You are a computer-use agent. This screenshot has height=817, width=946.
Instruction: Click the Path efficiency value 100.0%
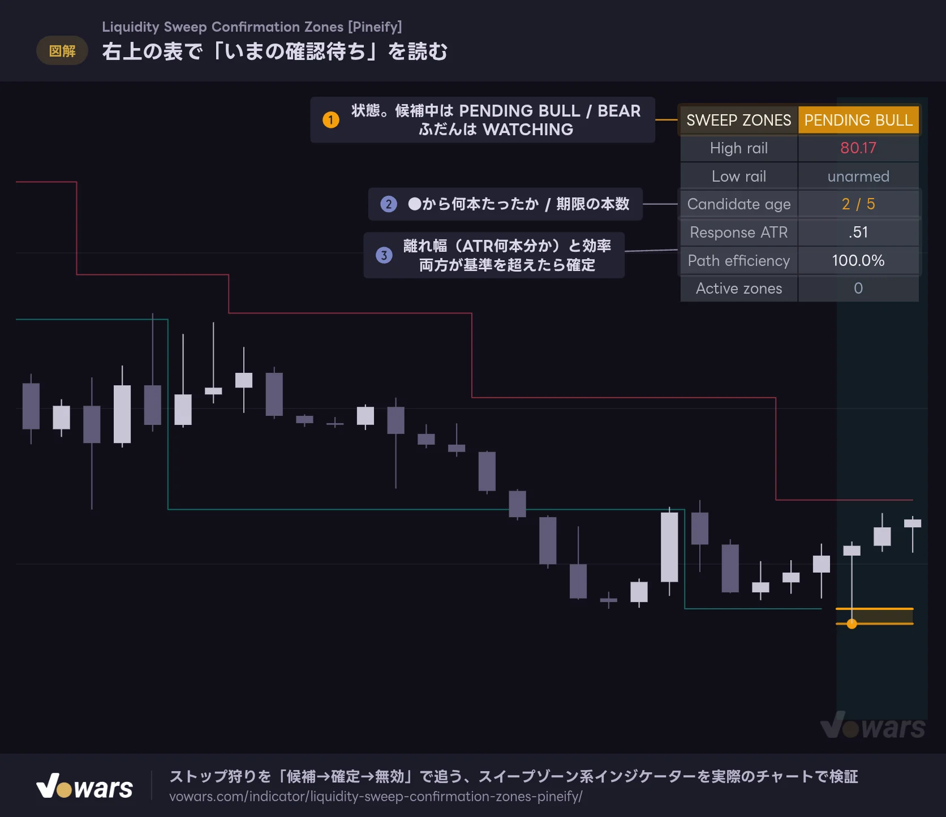coord(858,261)
